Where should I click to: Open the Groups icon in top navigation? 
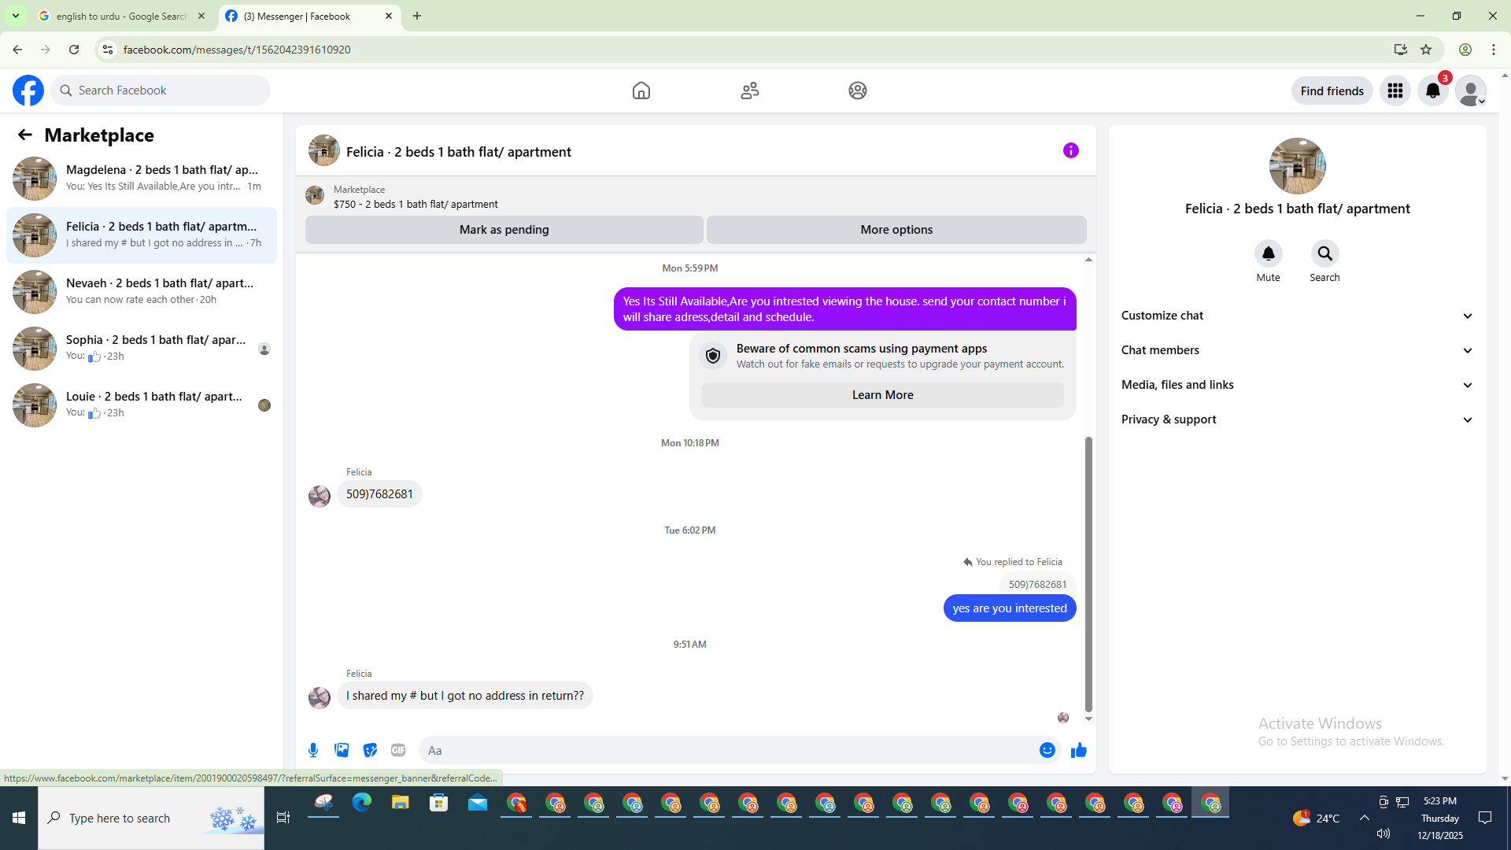pos(858,91)
